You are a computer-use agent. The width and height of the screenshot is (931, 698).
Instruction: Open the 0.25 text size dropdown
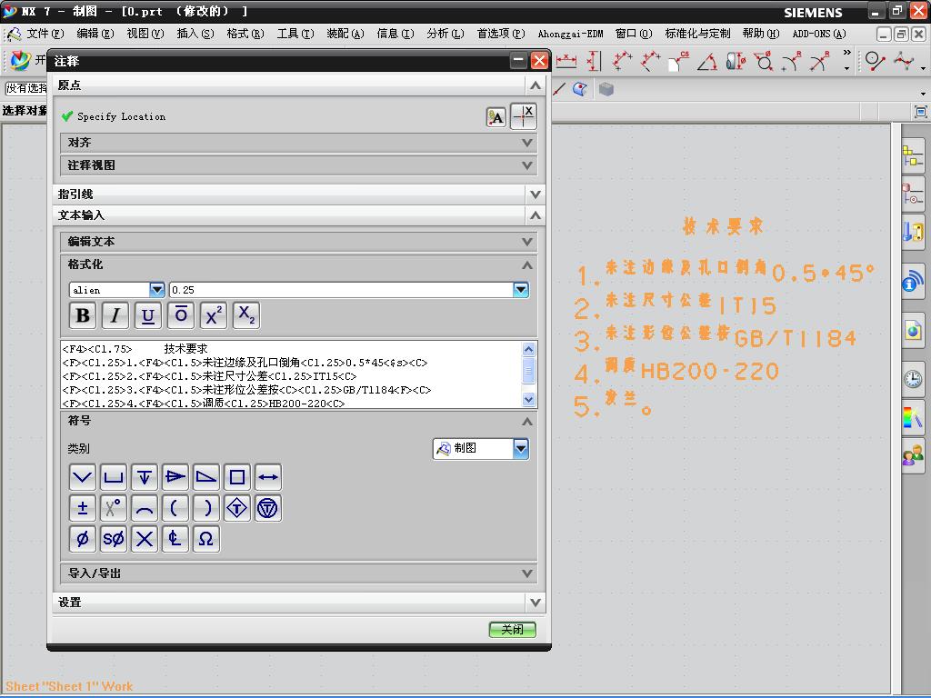coord(521,290)
